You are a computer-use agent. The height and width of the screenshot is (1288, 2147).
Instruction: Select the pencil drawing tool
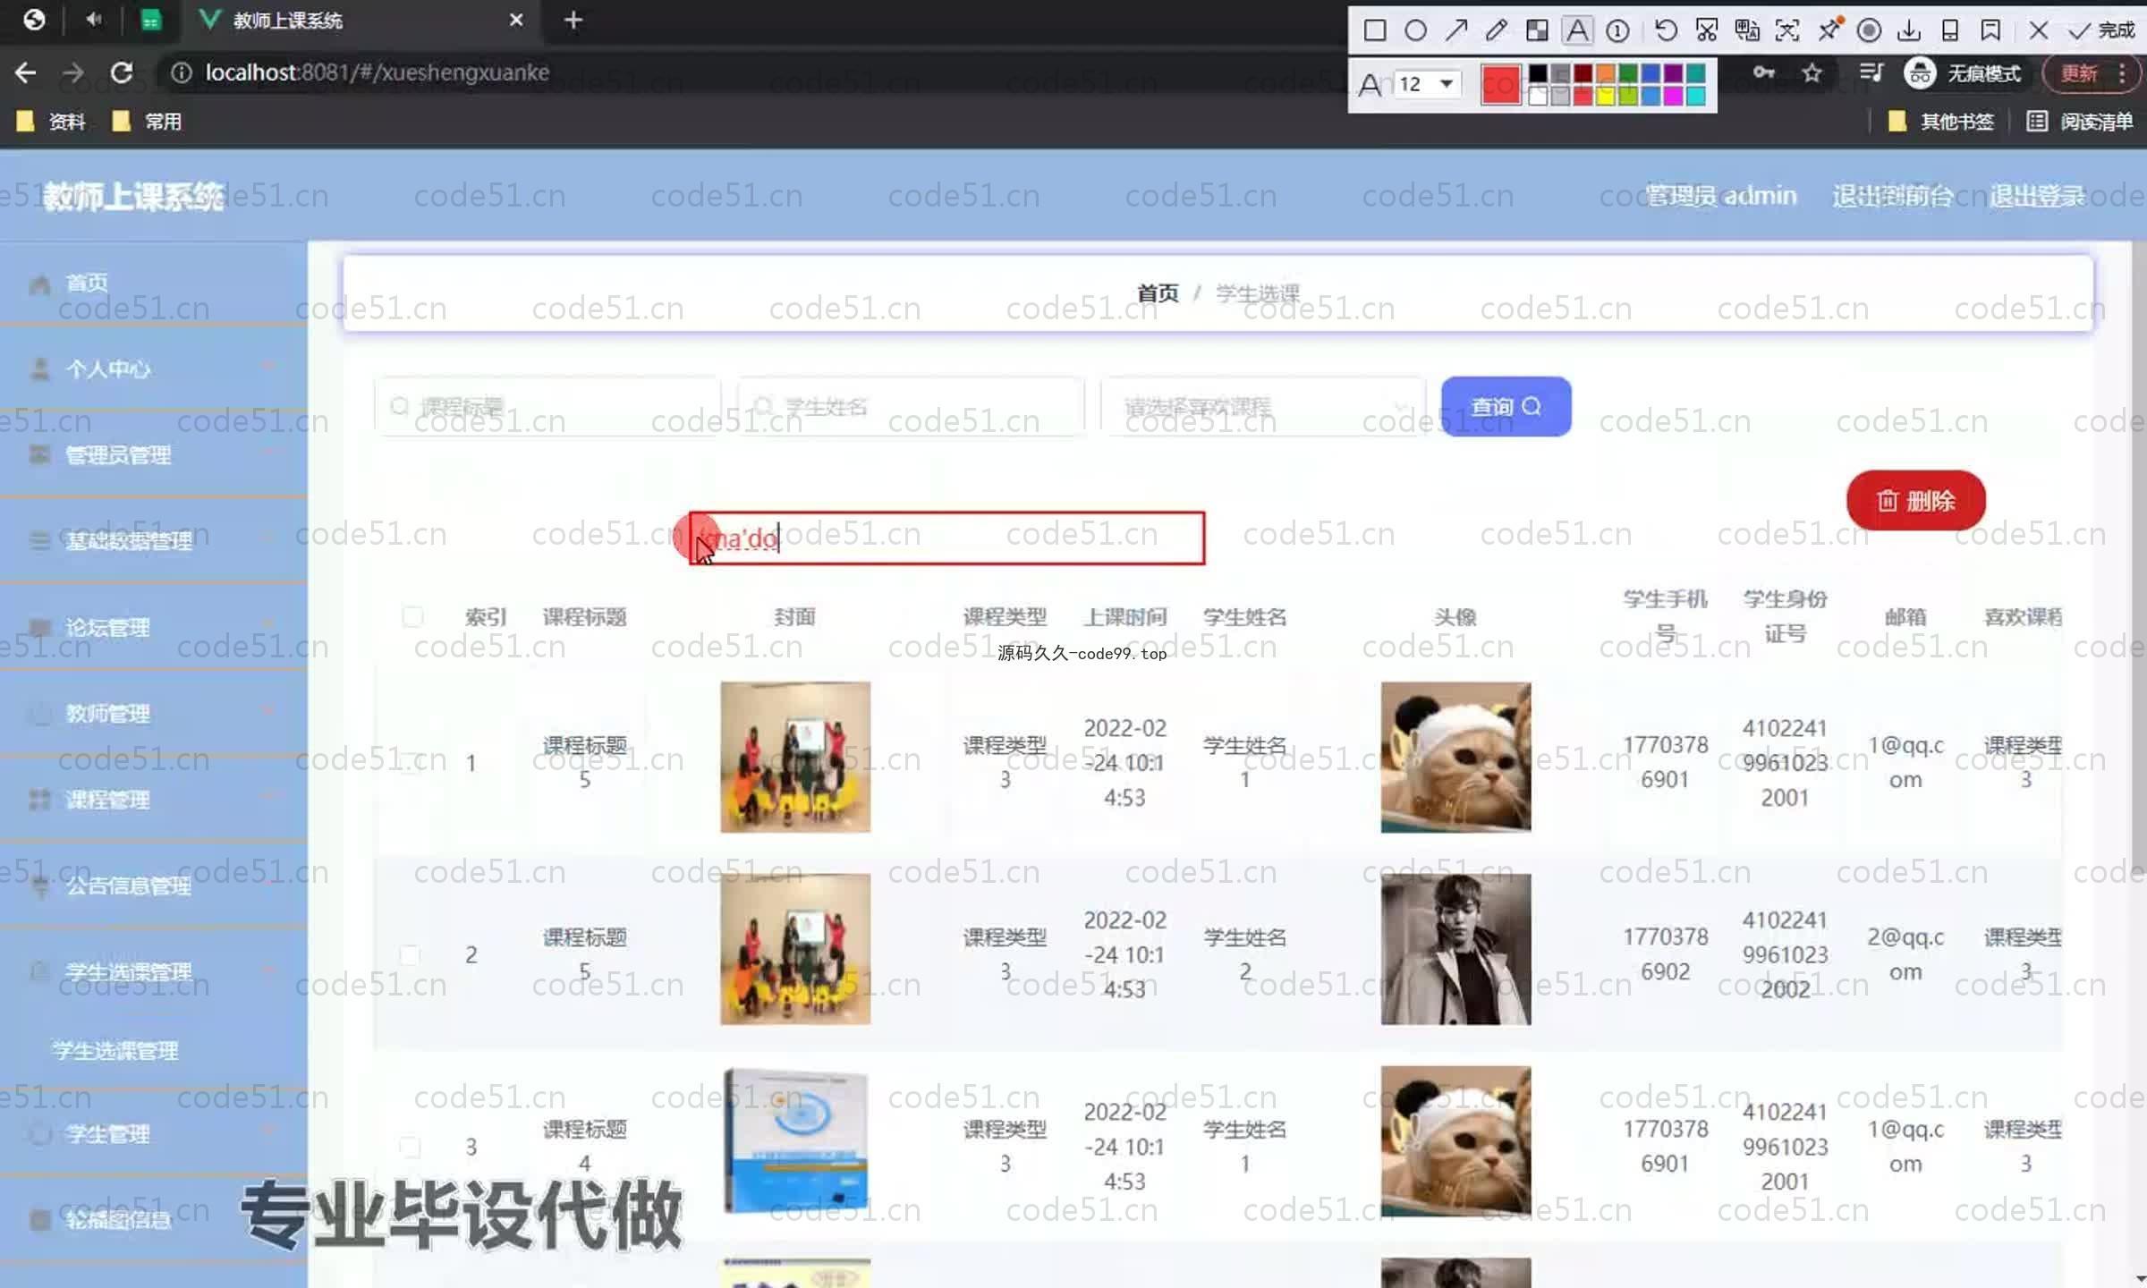pyautogui.click(x=1496, y=31)
